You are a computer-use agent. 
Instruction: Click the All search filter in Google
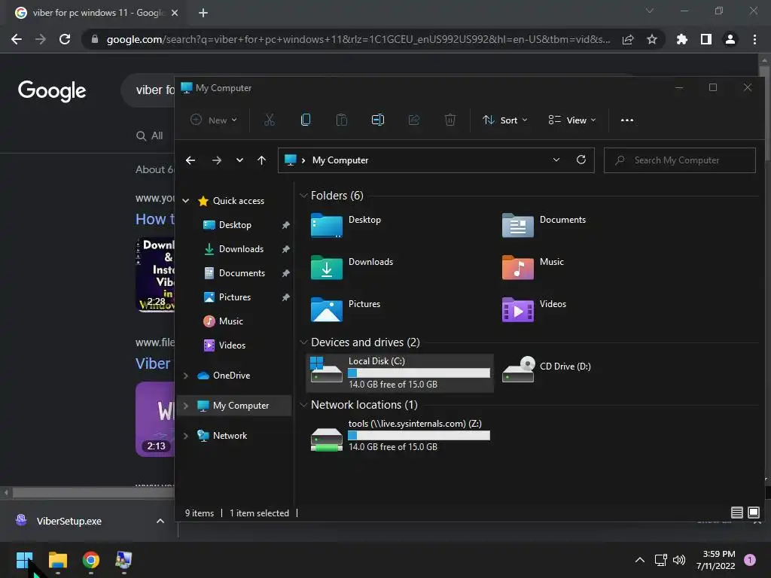point(150,135)
